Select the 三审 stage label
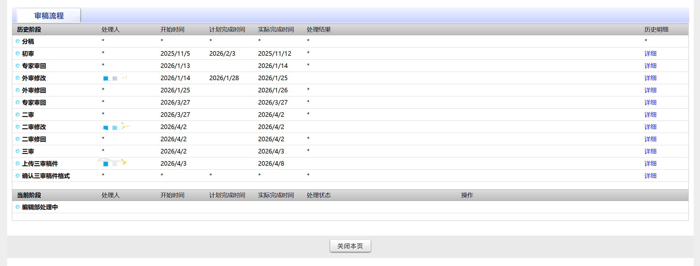The height and width of the screenshot is (266, 700). 28,151
